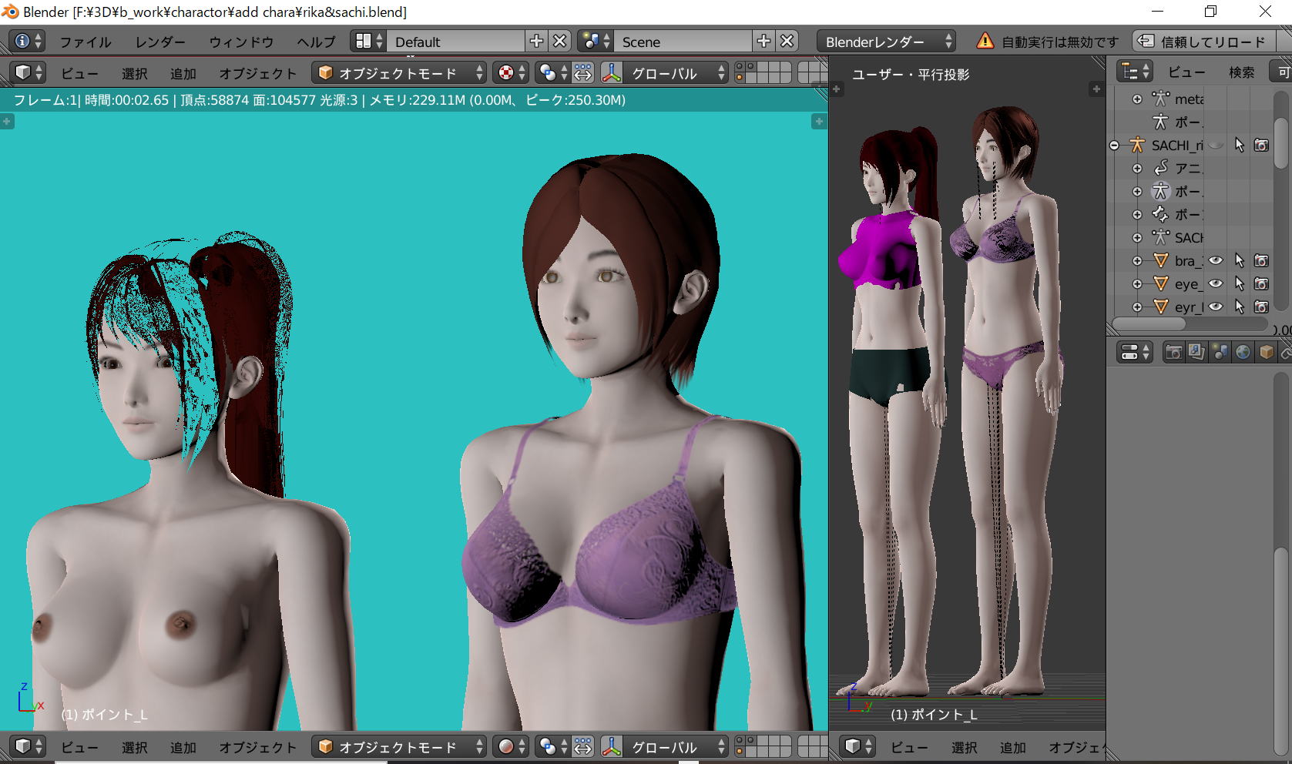
Task: Click add new screen layout plus button
Action: click(536, 42)
